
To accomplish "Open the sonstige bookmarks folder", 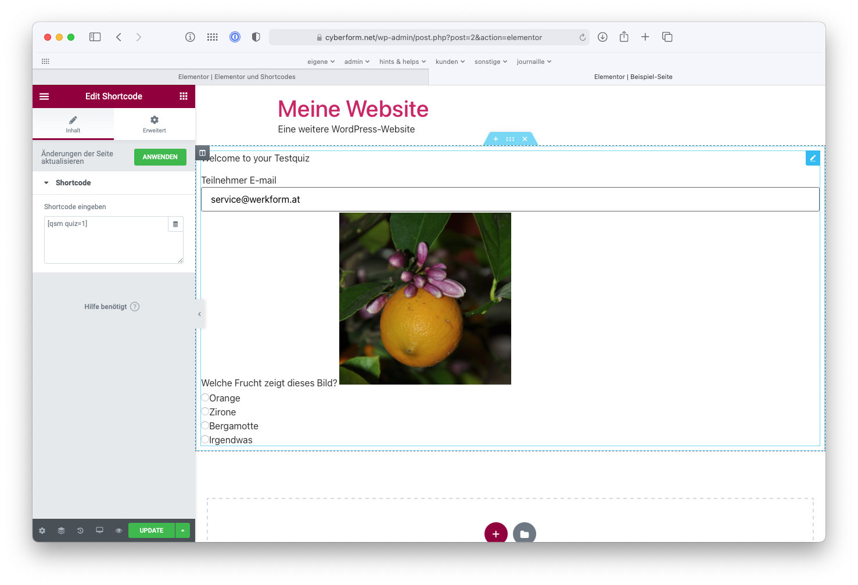I will [x=491, y=62].
